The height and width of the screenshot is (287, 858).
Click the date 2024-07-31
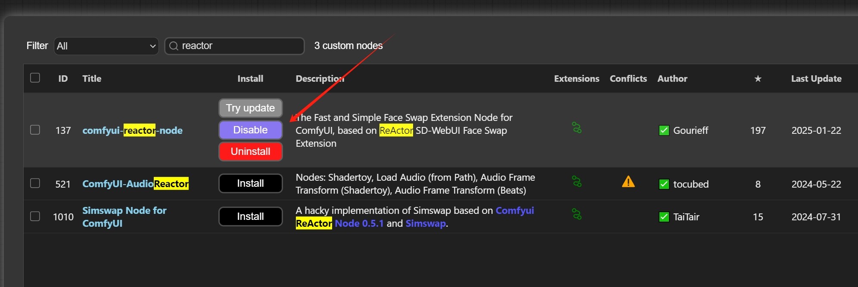click(816, 217)
